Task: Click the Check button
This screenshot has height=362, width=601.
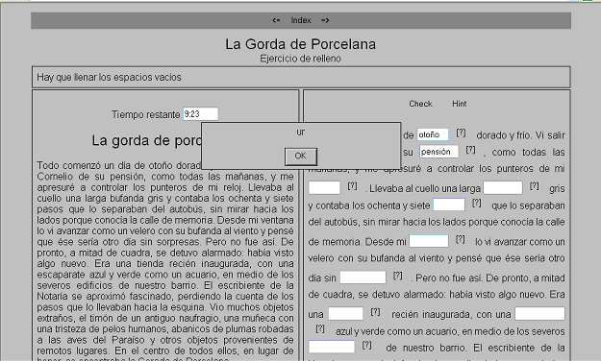Action: (x=420, y=104)
